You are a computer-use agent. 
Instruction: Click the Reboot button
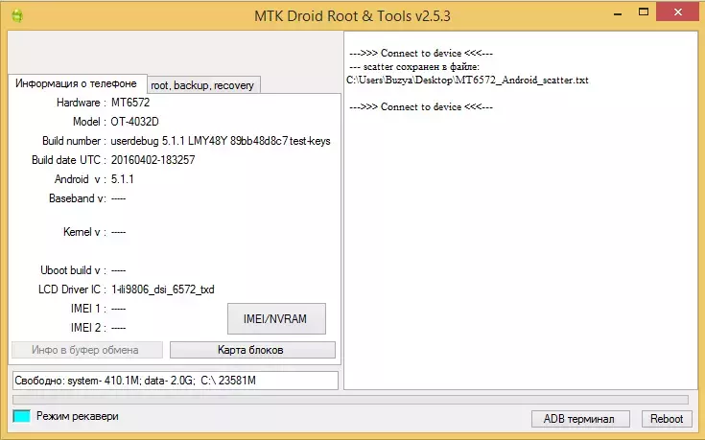pos(667,418)
